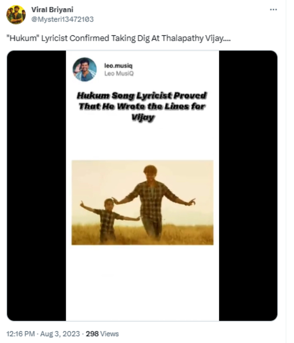Click the leo.musiq round profile picture

point(85,69)
